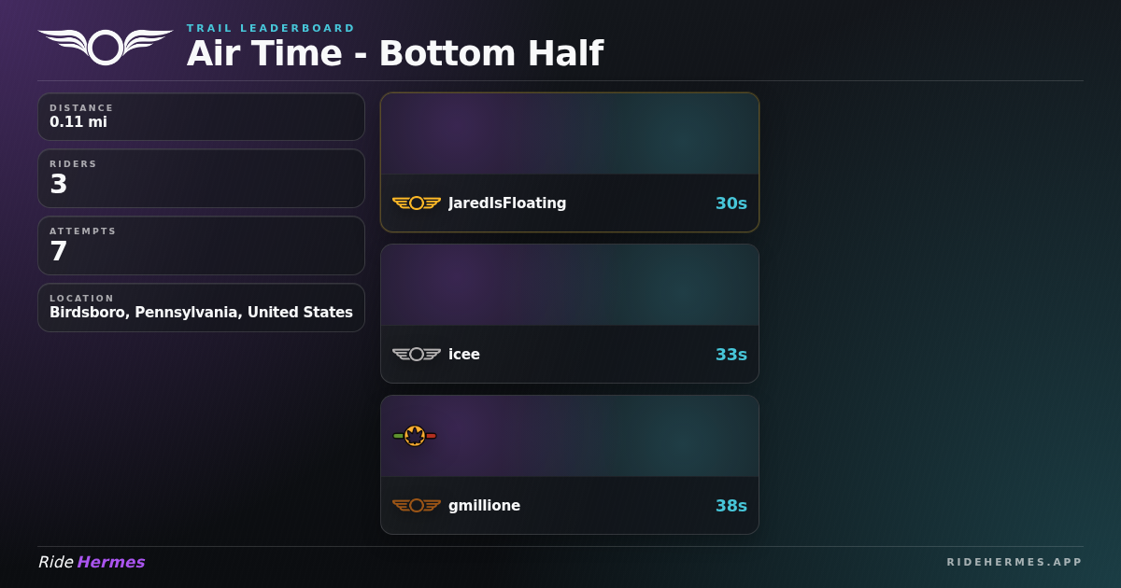Select the 33s second place time
Image resolution: width=1121 pixels, height=588 pixels.
click(731, 354)
